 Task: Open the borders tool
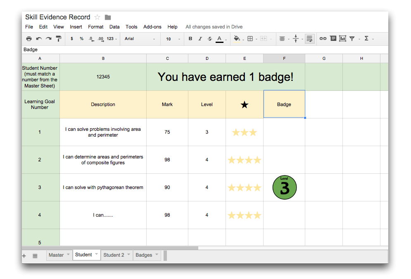click(x=250, y=39)
